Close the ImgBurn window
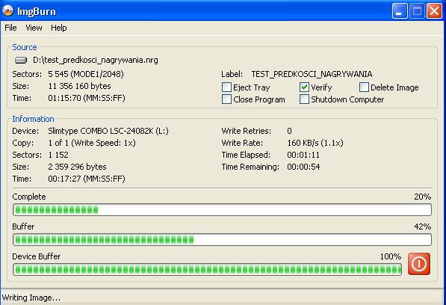Viewport: 446px width, 305px height. (434, 11)
